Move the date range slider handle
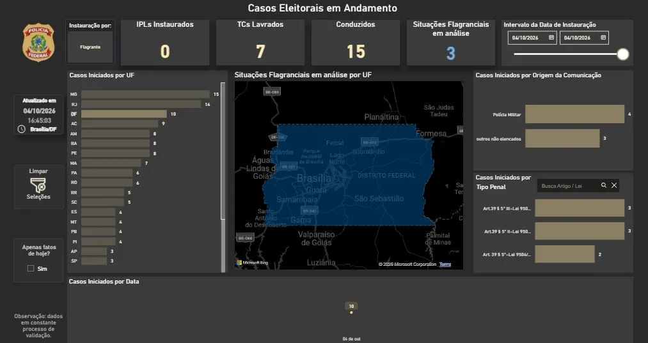This screenshot has height=343, width=648. point(623,54)
